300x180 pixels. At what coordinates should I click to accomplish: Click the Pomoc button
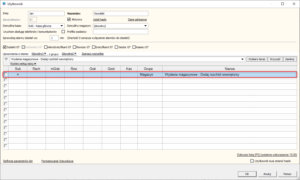coord(287,174)
